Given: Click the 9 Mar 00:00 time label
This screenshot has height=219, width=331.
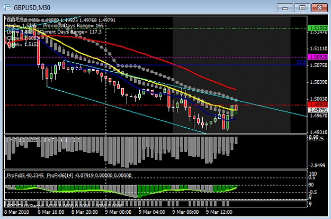Looking at the screenshot, I should (x=118, y=212).
